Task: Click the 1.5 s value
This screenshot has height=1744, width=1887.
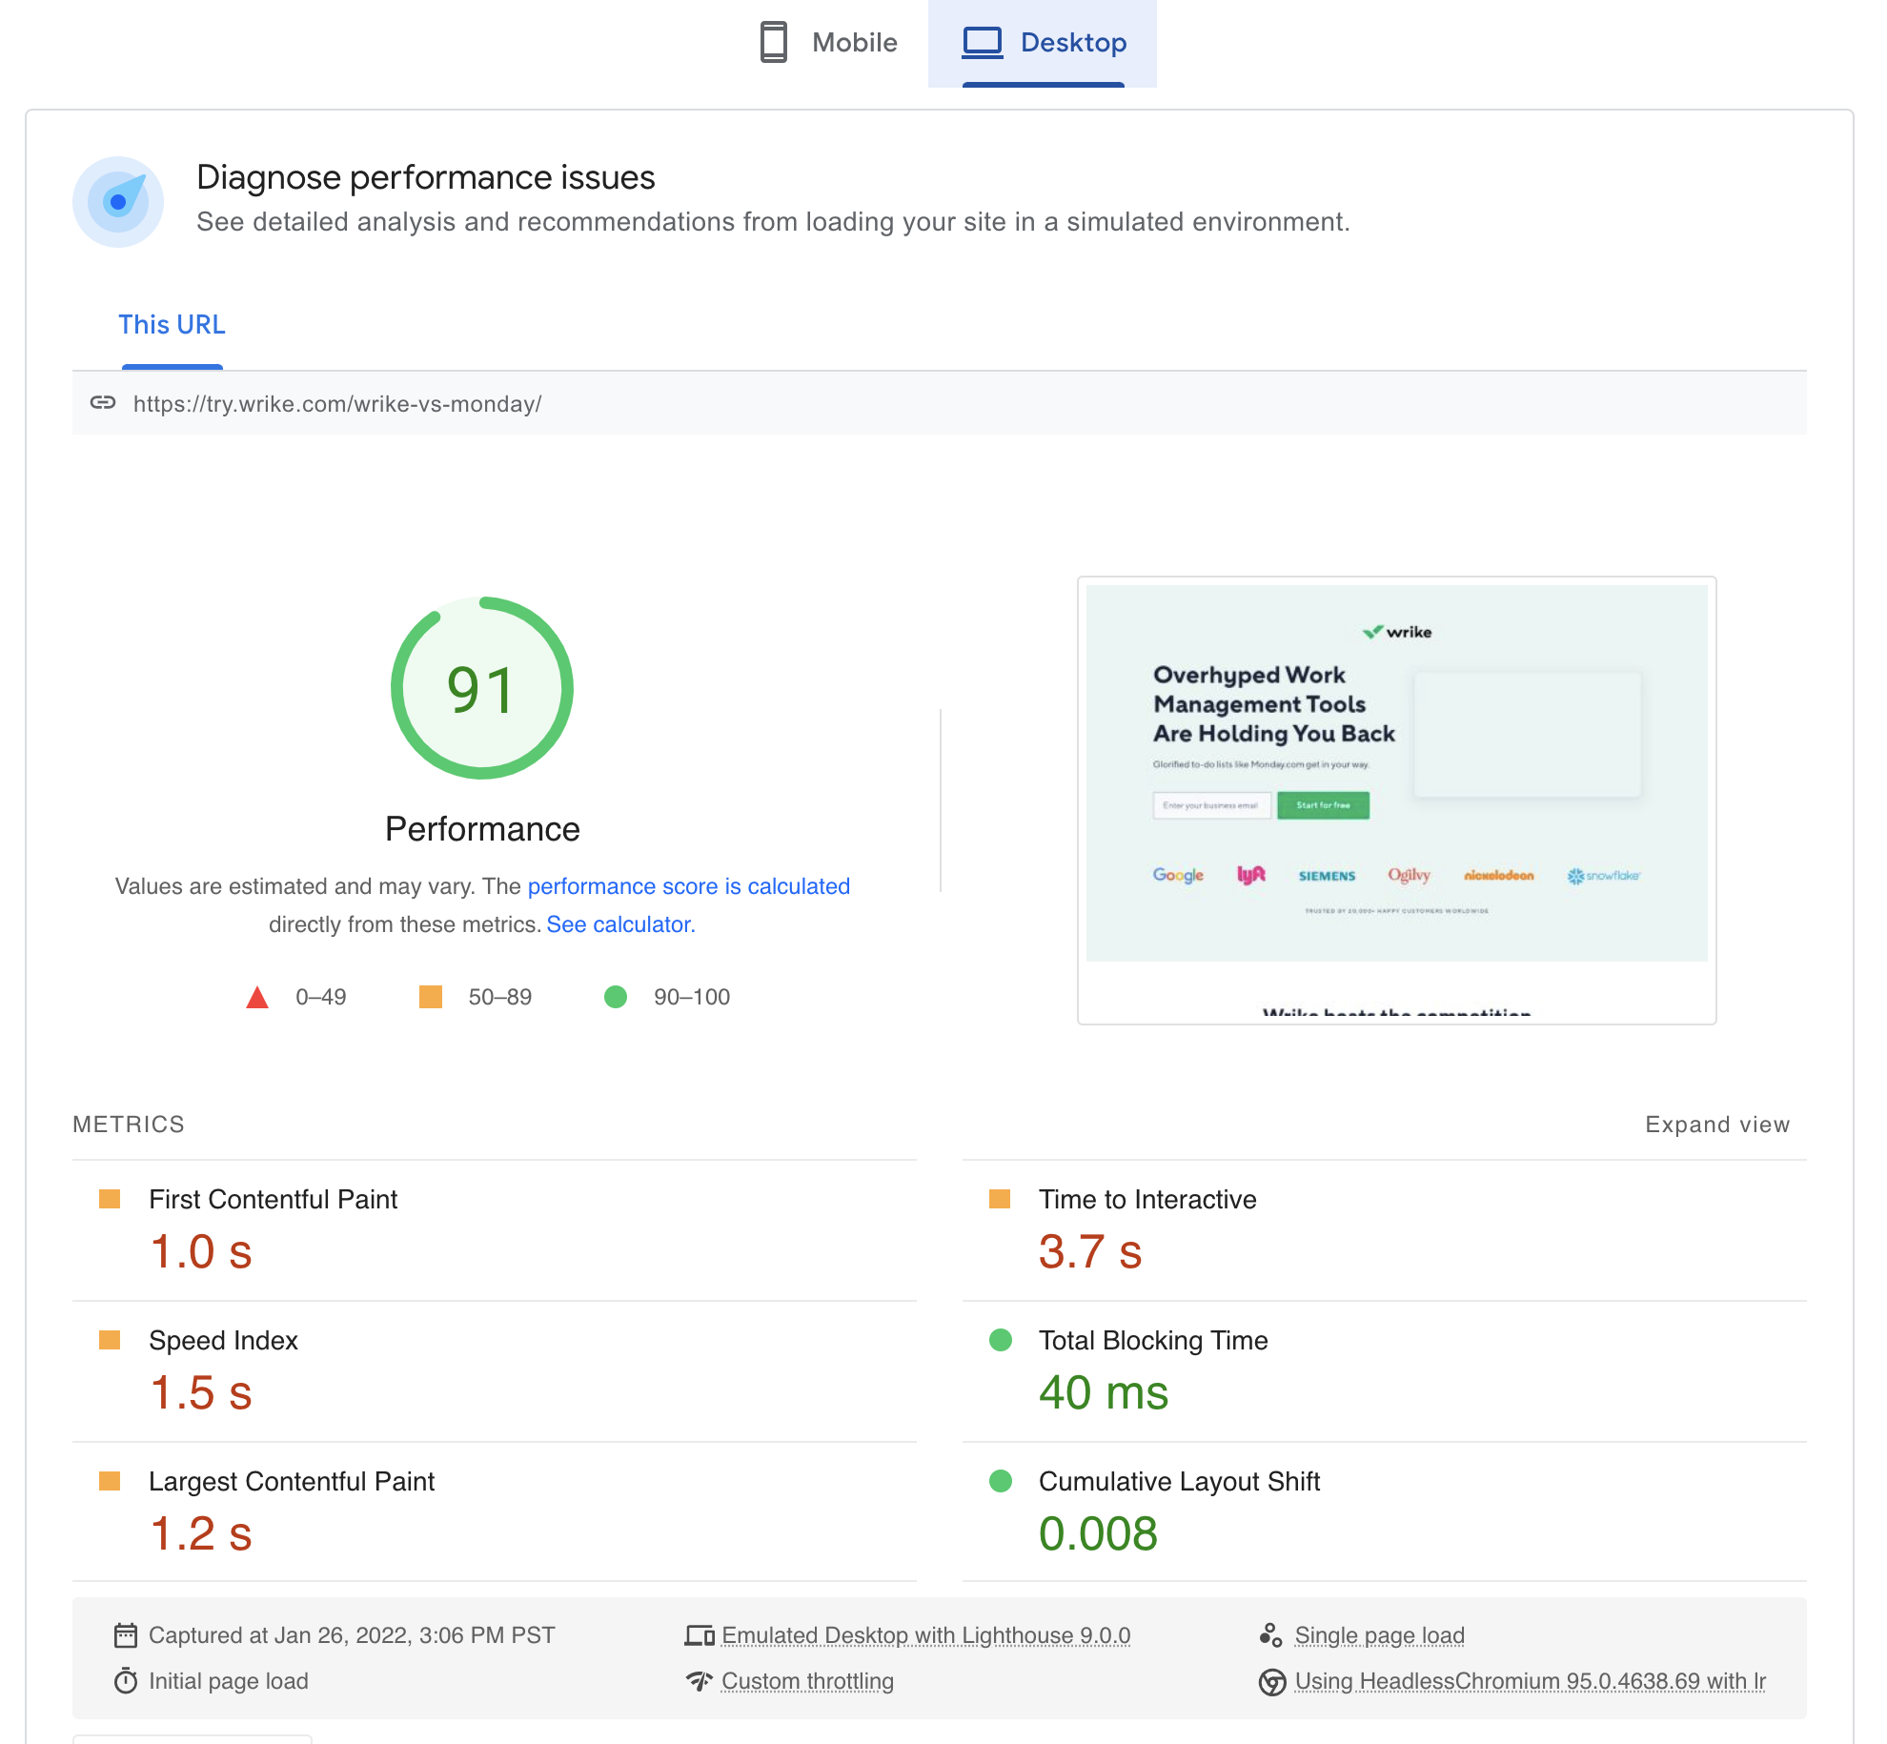Action: tap(201, 1392)
